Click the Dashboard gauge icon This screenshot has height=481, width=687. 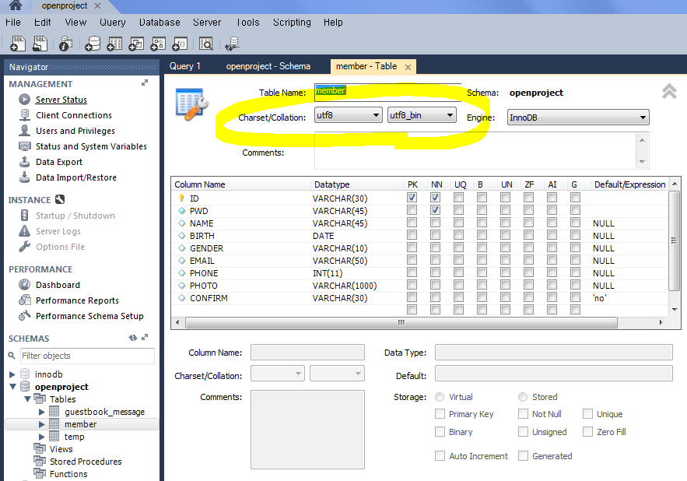pyautogui.click(x=25, y=285)
